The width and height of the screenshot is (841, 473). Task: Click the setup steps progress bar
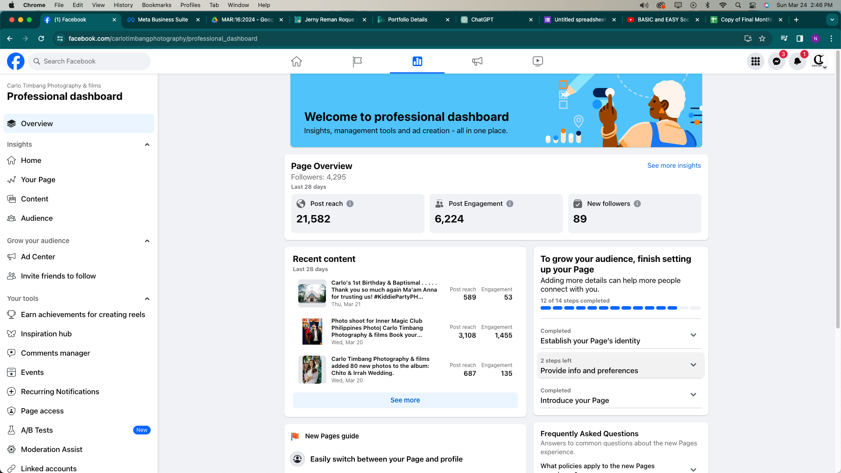620,308
